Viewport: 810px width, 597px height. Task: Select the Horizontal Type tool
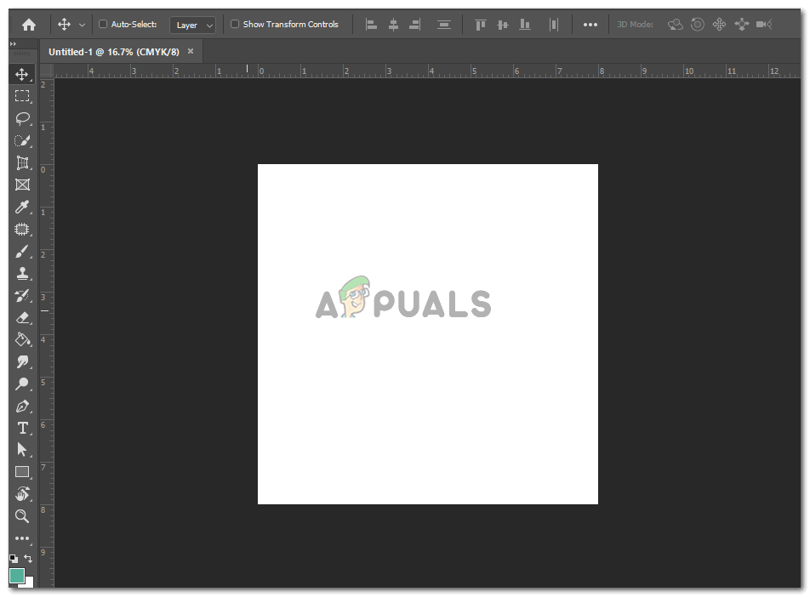tap(22, 428)
